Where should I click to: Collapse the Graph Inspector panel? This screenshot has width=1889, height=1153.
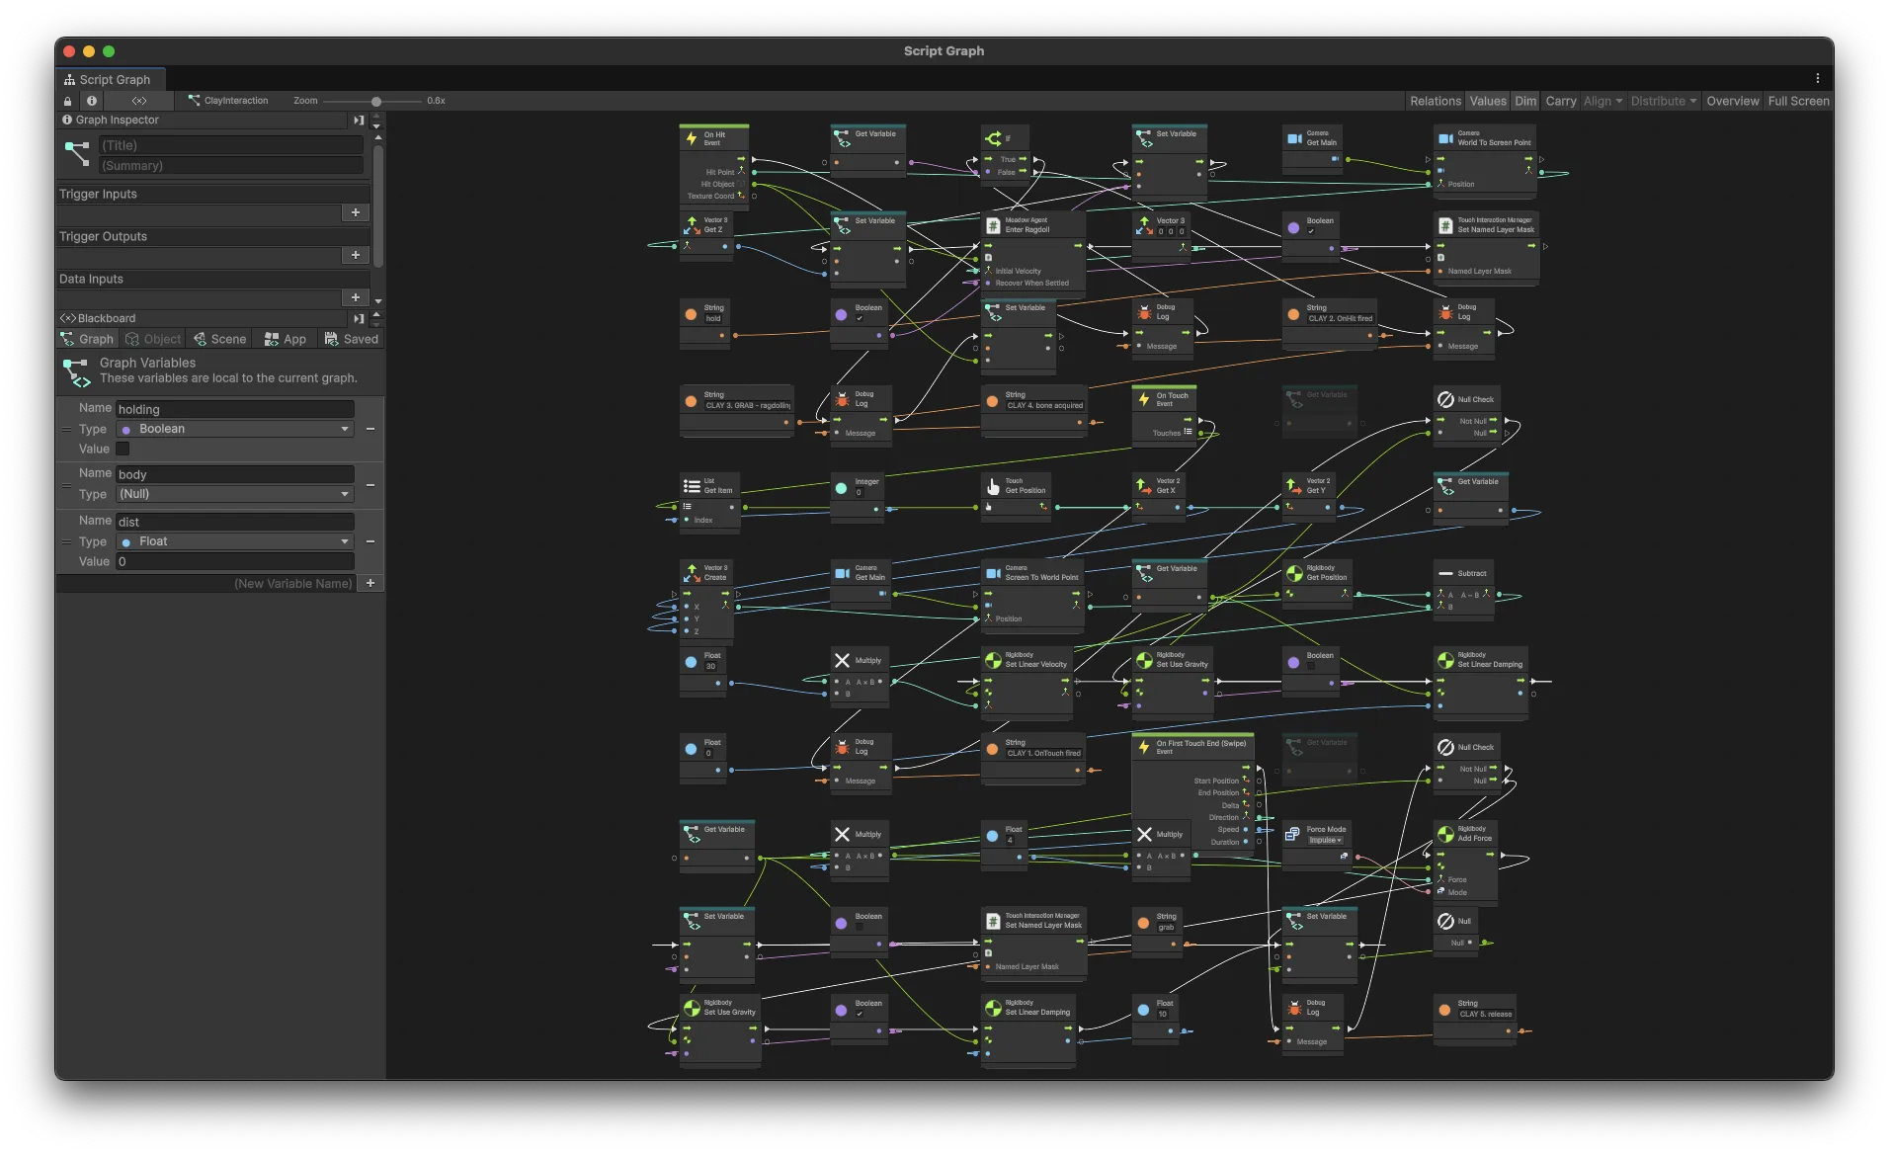click(x=359, y=121)
